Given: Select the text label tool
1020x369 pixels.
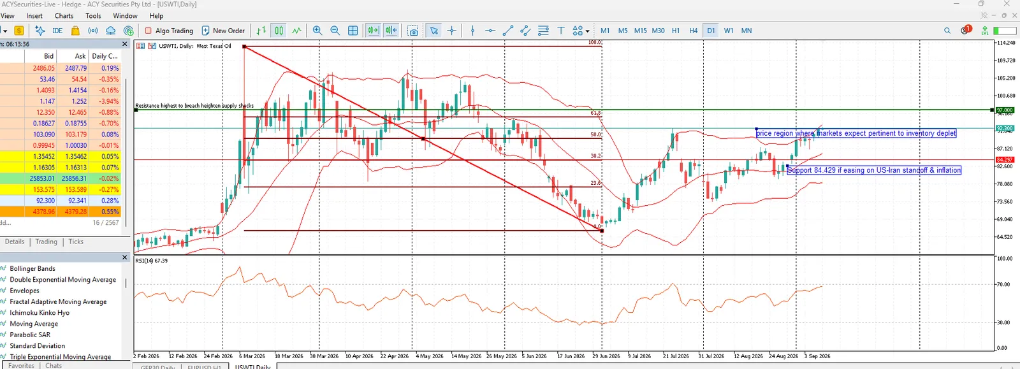Looking at the screenshot, I should coord(561,31).
